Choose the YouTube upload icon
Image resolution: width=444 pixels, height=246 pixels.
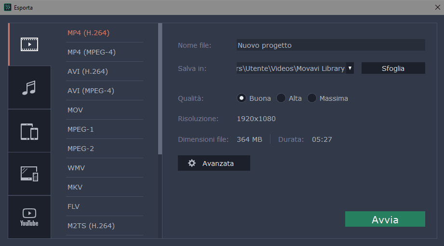[x=29, y=217]
